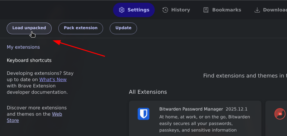The width and height of the screenshot is (287, 136).
Task: Click the Pack extension button
Action: click(x=81, y=28)
